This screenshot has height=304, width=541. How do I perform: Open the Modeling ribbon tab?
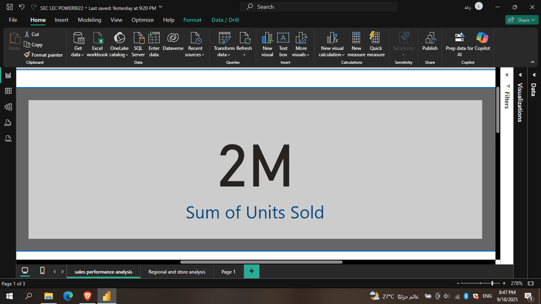coord(89,20)
